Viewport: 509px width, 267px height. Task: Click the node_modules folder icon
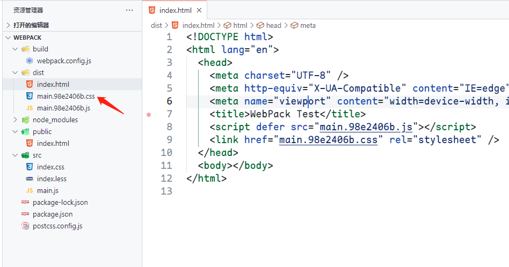[x=25, y=120]
